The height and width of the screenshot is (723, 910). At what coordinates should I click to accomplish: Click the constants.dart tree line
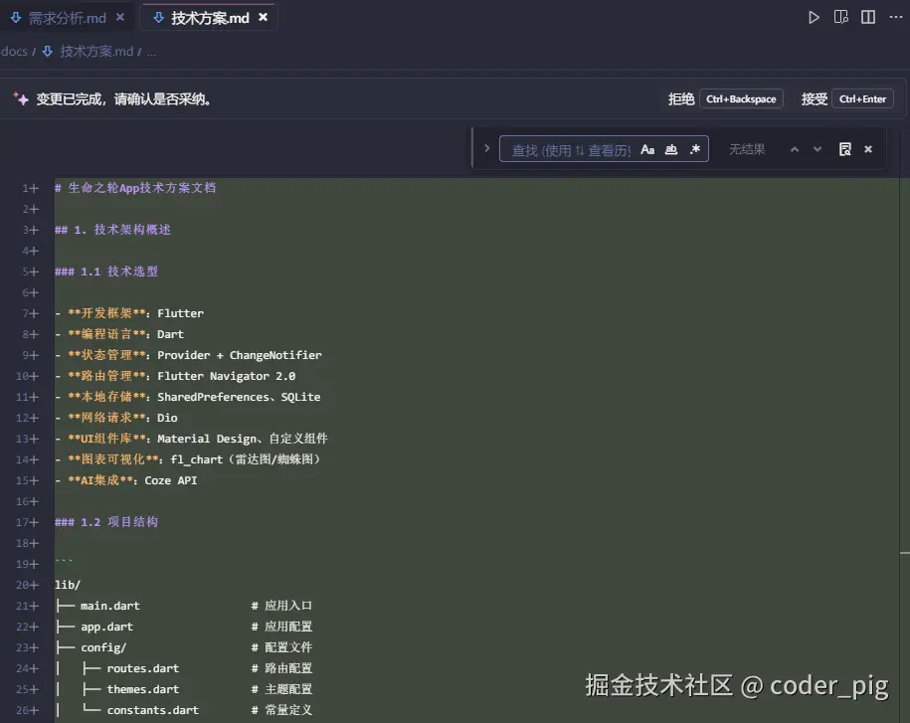[184, 710]
